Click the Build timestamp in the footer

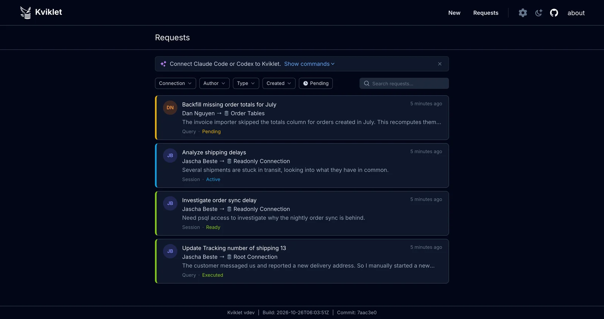pyautogui.click(x=296, y=313)
